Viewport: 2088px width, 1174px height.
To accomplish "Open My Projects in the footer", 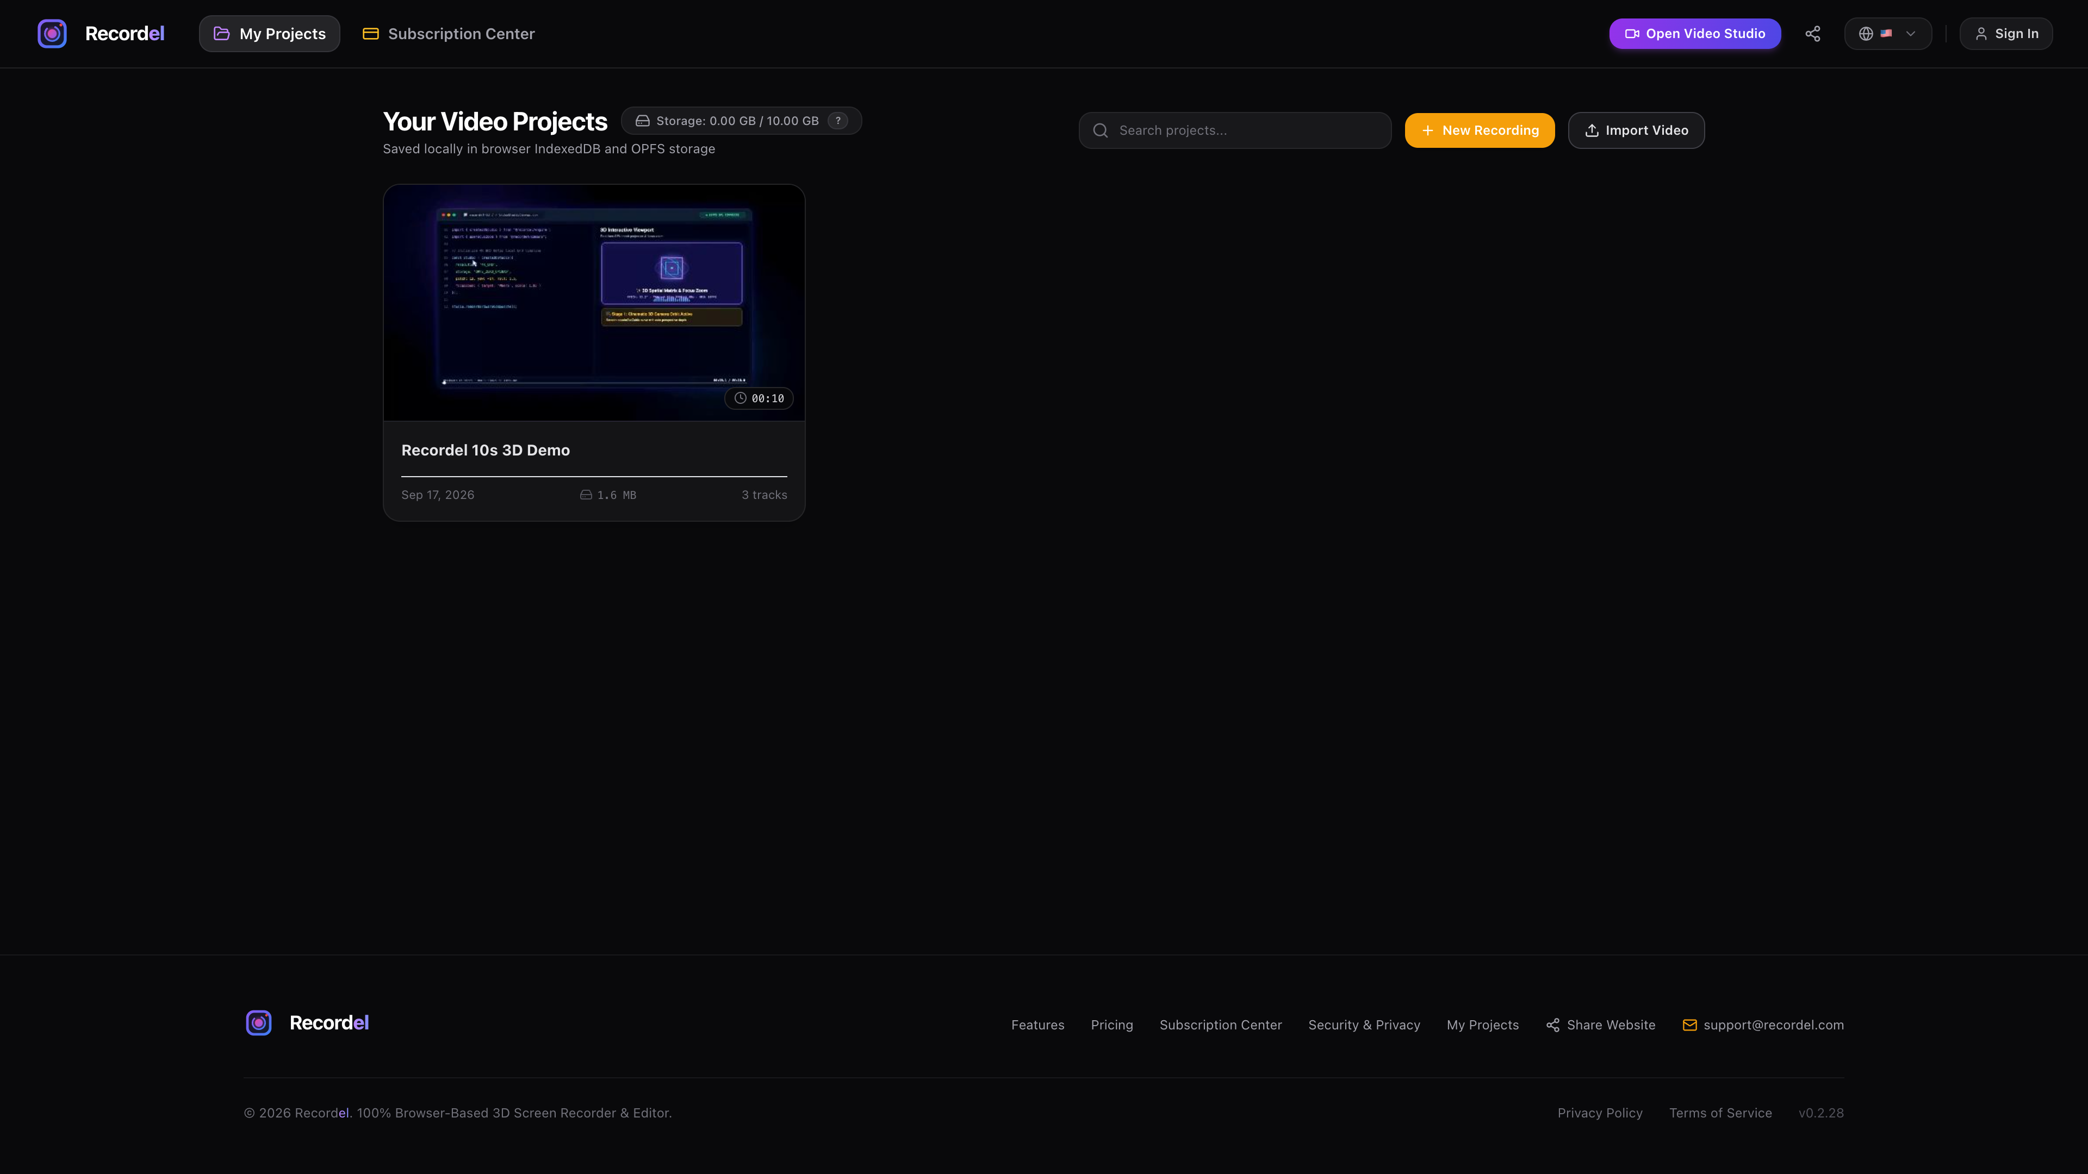I will (x=1482, y=1025).
